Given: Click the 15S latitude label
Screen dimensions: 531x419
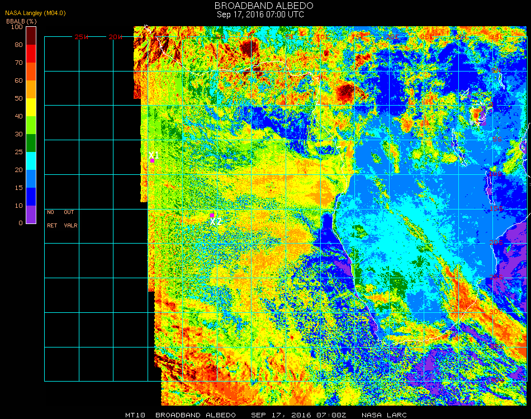Looking at the screenshot, I should [x=496, y=208].
